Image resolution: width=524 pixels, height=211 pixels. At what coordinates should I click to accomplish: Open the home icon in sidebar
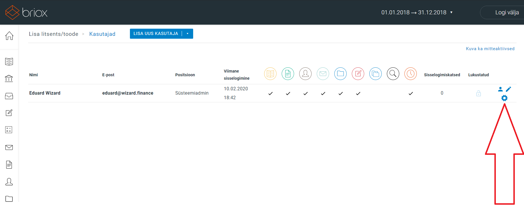click(9, 36)
